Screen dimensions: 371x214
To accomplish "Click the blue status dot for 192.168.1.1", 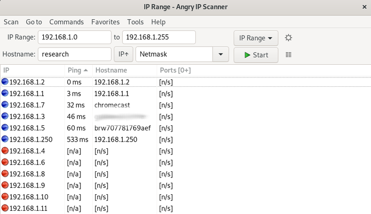I will pos(5,93).
